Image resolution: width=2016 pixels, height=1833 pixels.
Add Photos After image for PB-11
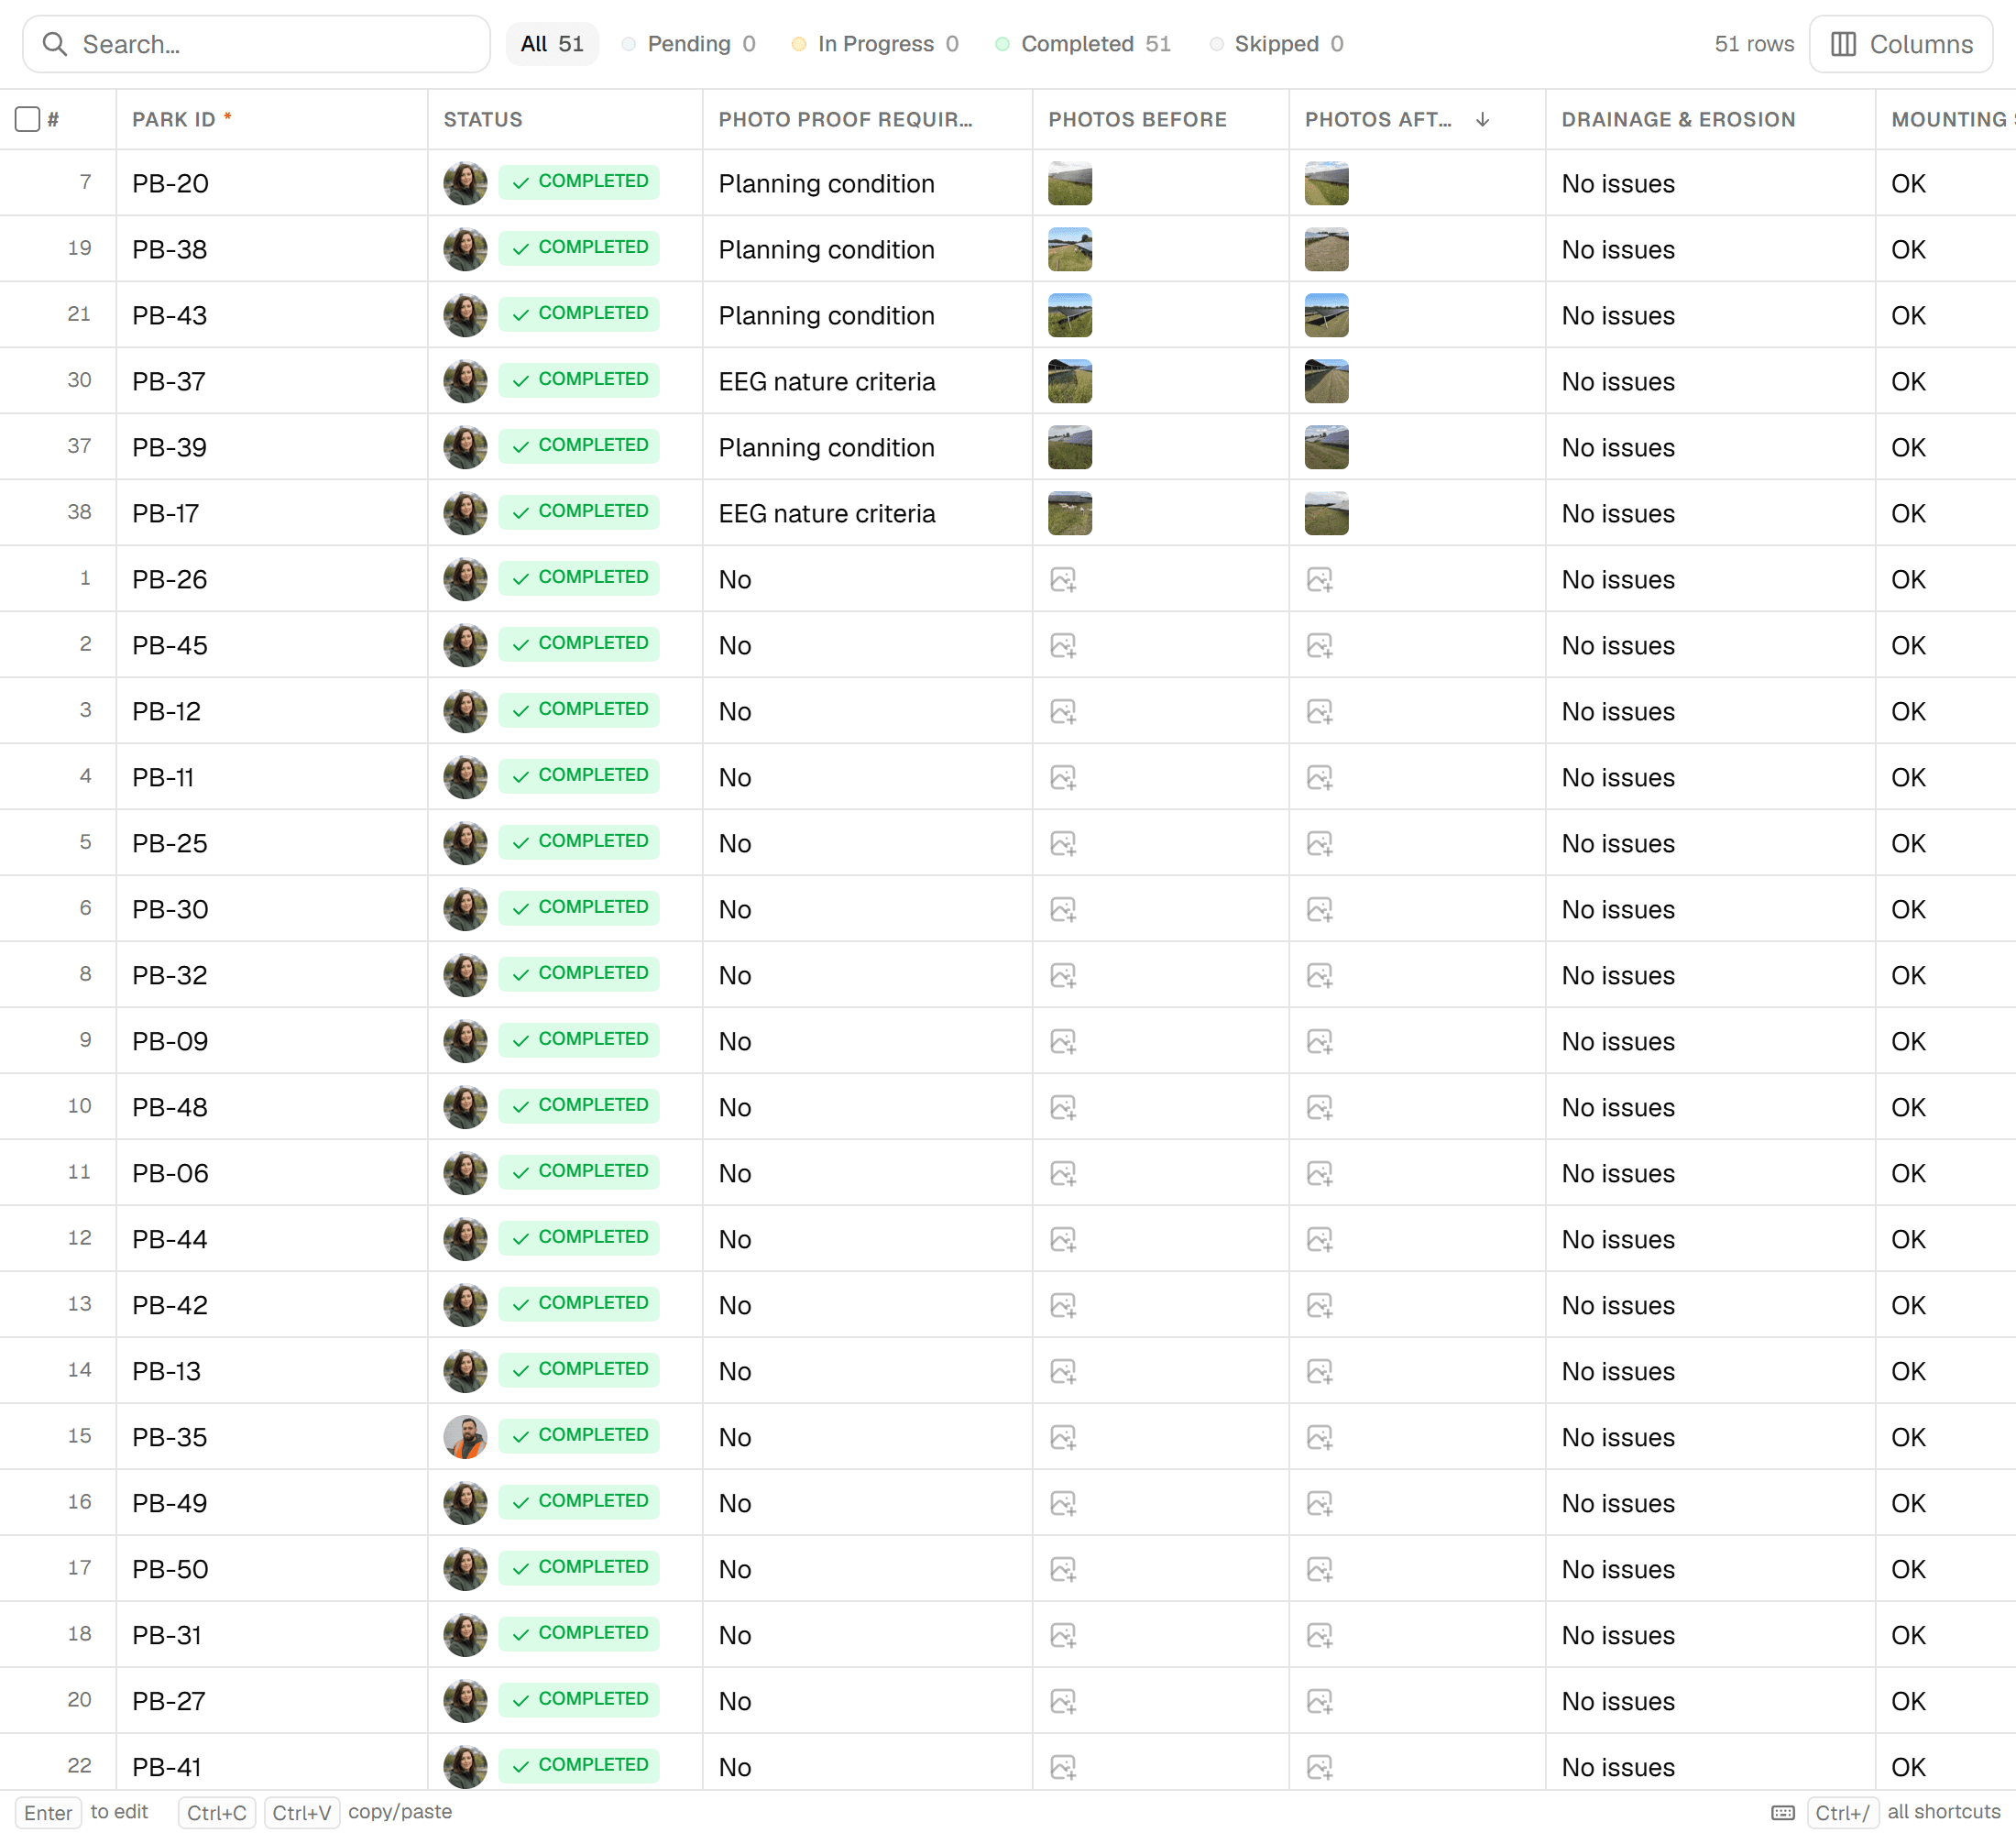[x=1320, y=777]
